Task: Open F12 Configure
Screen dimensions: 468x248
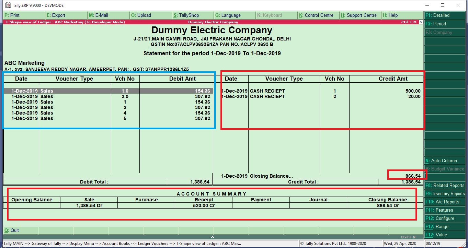Action: [445, 218]
